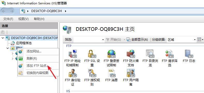Click the server icon in address bar
Image resolution: width=204 pixels, height=93 pixels.
(x=23, y=11)
